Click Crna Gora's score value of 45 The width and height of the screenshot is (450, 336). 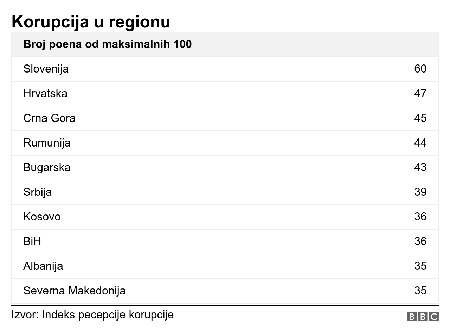coord(420,118)
